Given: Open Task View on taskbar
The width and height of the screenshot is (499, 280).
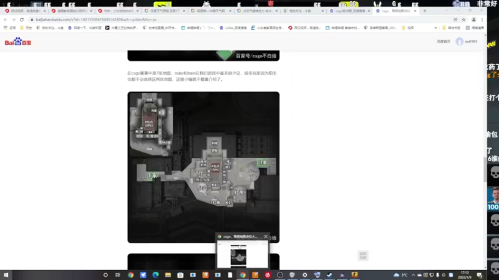Looking at the screenshot, I should click(118, 275).
